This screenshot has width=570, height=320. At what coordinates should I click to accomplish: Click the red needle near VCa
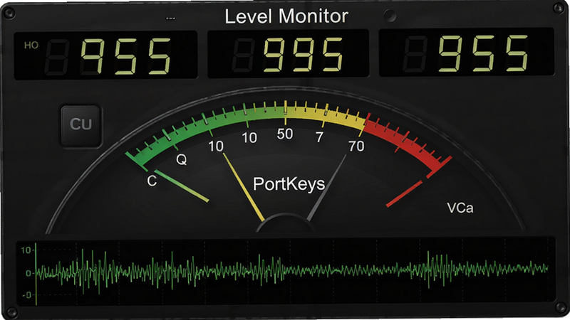(404, 193)
